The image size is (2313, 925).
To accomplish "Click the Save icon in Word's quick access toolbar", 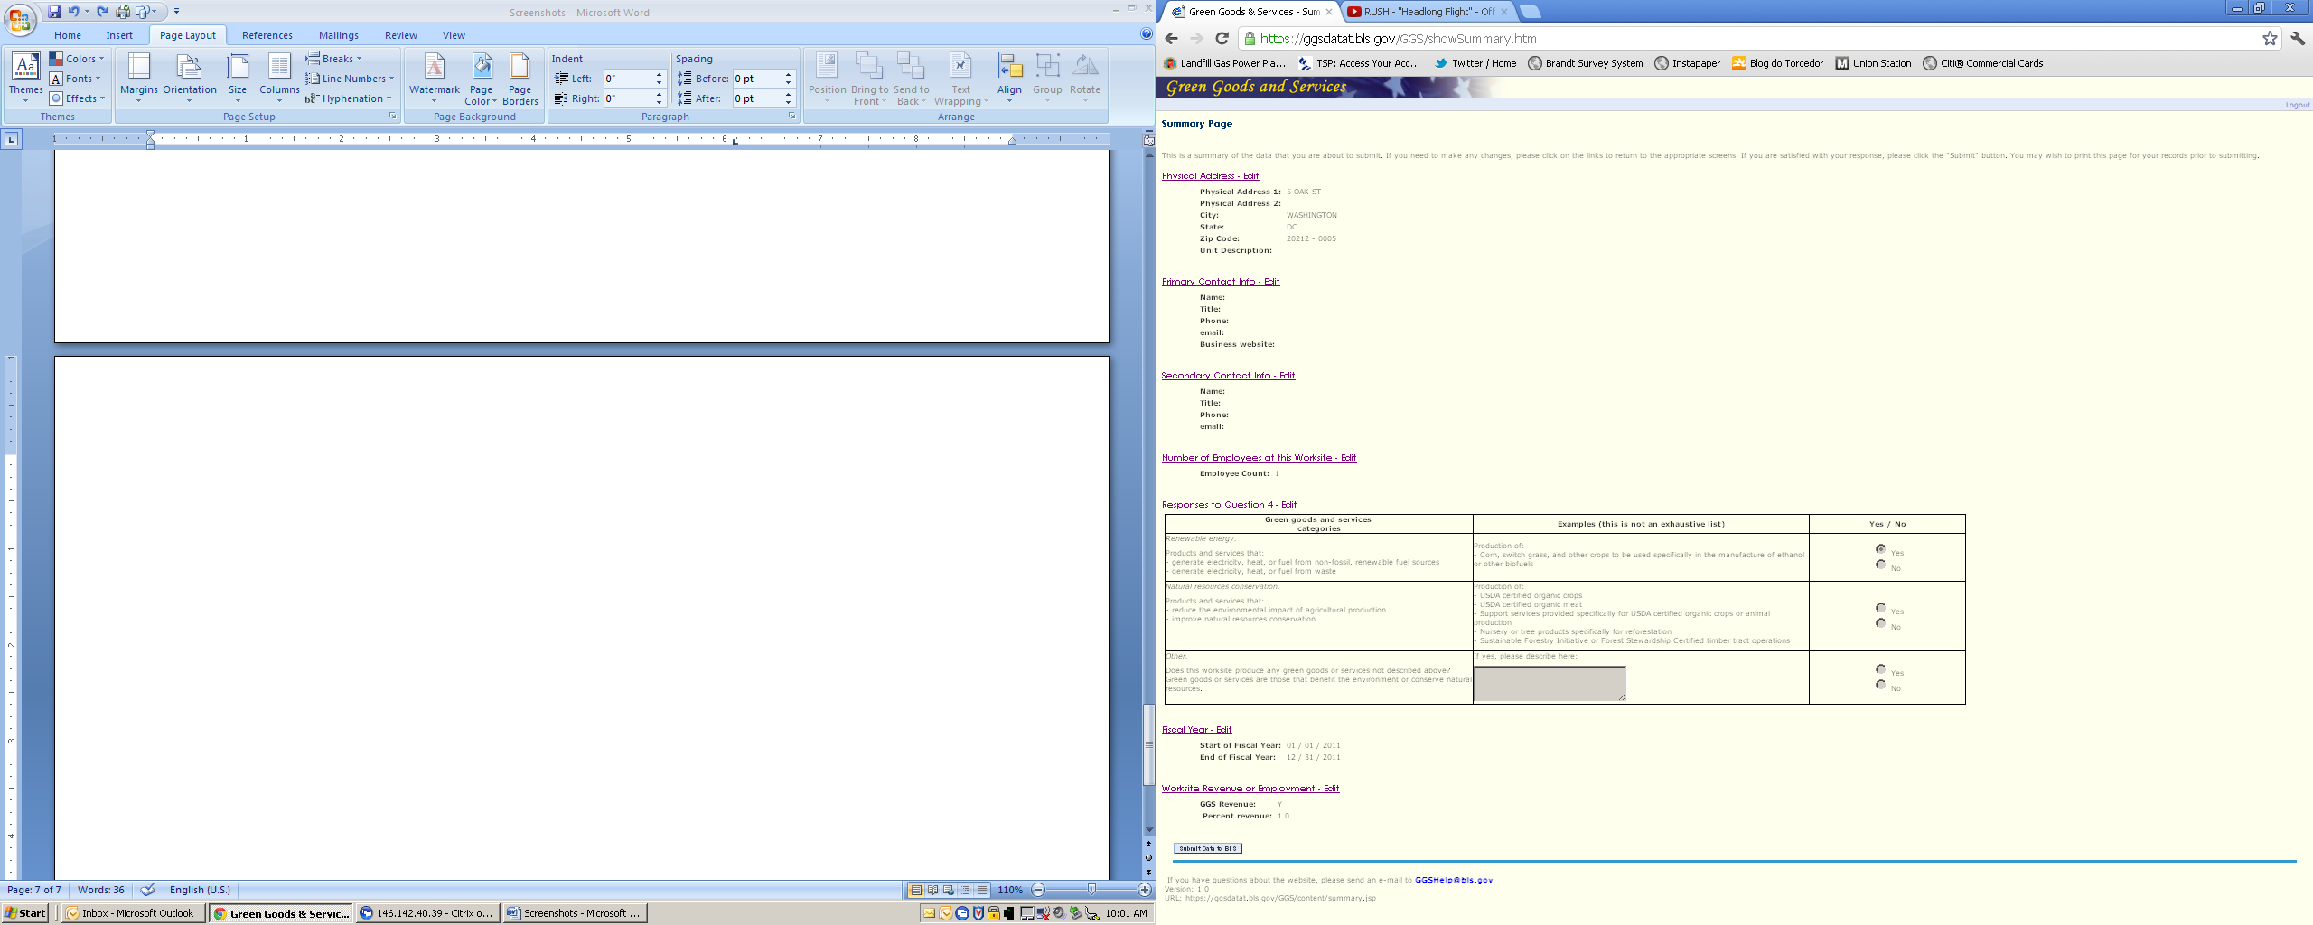I will point(54,12).
